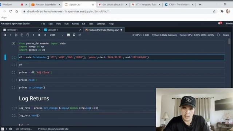
Task: Open the View menu
Action: (58, 24)
